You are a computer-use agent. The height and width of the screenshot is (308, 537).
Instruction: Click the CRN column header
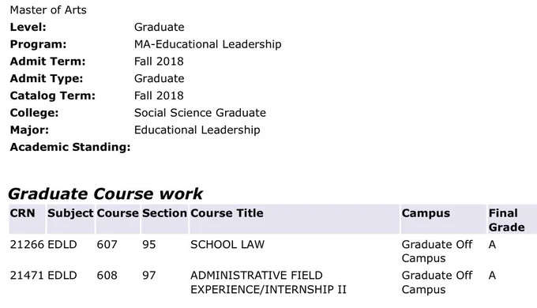point(23,213)
